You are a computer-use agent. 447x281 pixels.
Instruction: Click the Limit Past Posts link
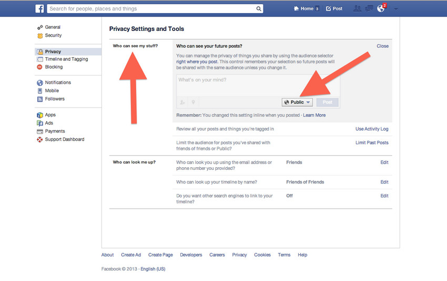(x=372, y=143)
